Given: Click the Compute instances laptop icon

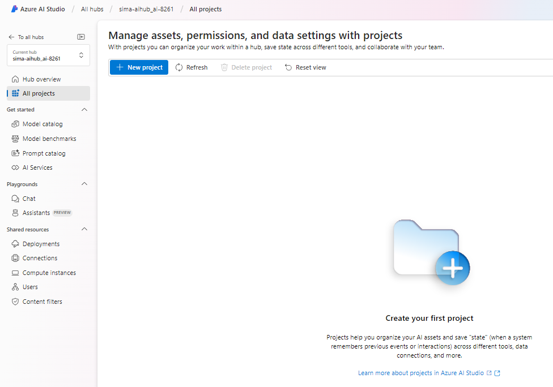Looking at the screenshot, I should coord(15,273).
